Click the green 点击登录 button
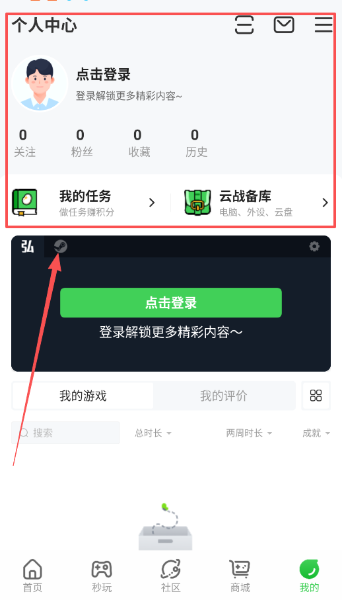 coord(171,303)
